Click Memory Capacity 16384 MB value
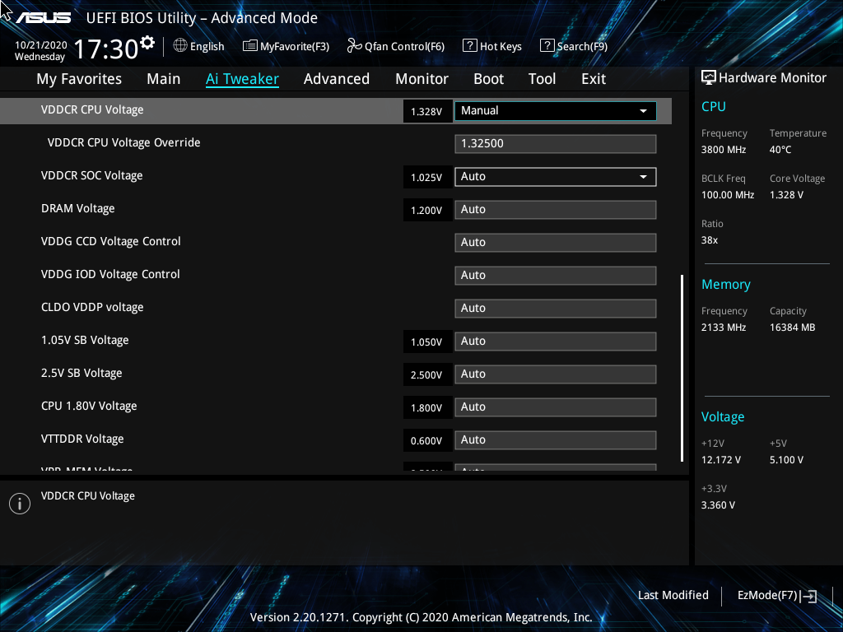Viewport: 843px width, 632px height. click(x=792, y=328)
